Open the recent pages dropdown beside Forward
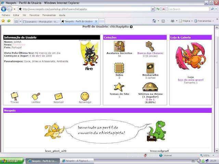 tap(14, 9)
